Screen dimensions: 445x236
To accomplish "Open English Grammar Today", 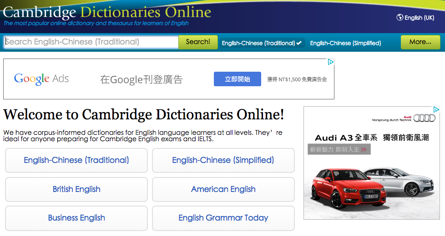I will click(x=223, y=218).
